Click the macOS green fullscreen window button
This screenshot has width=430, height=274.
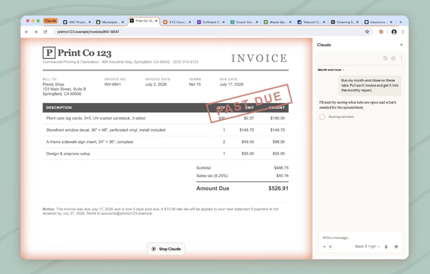(x=38, y=21)
